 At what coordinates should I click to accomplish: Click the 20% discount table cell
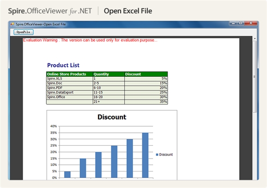point(146,88)
